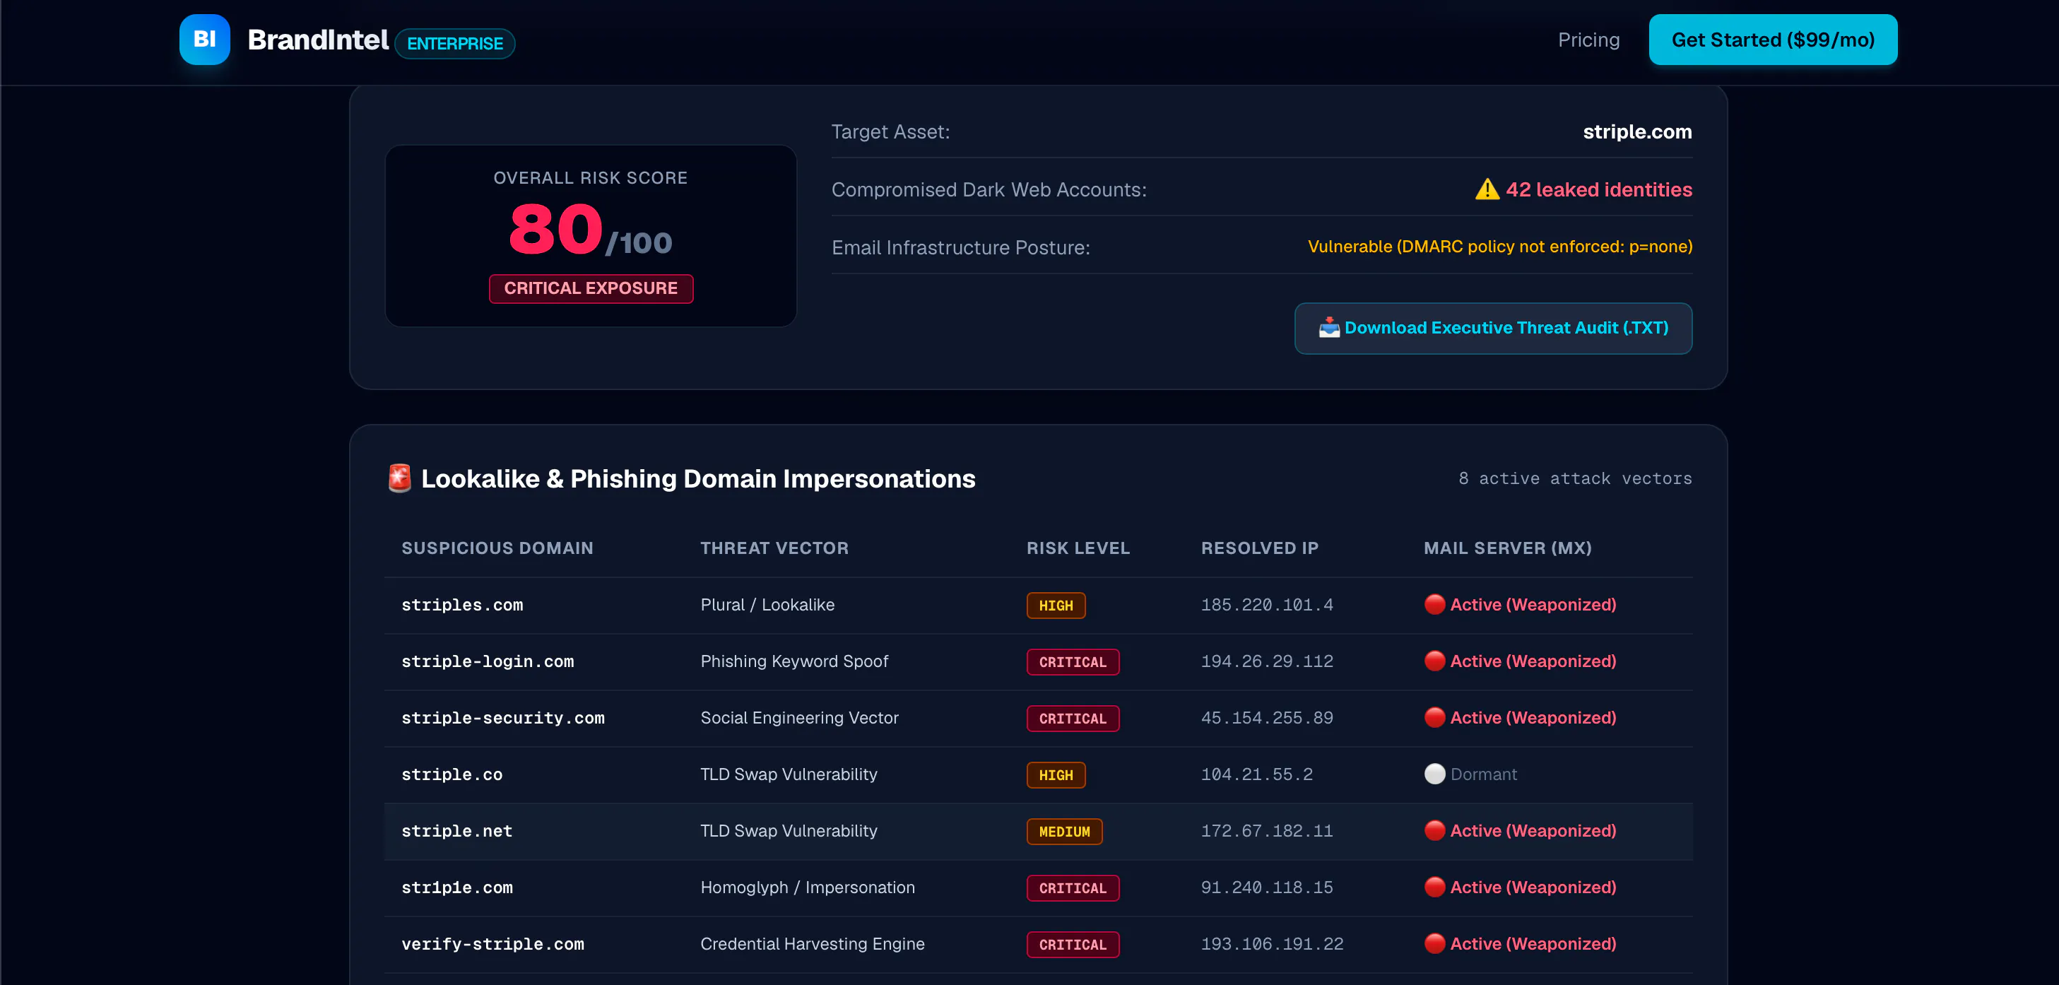The height and width of the screenshot is (985, 2059).
Task: Click the striple.com target asset value
Action: pyautogui.click(x=1637, y=132)
